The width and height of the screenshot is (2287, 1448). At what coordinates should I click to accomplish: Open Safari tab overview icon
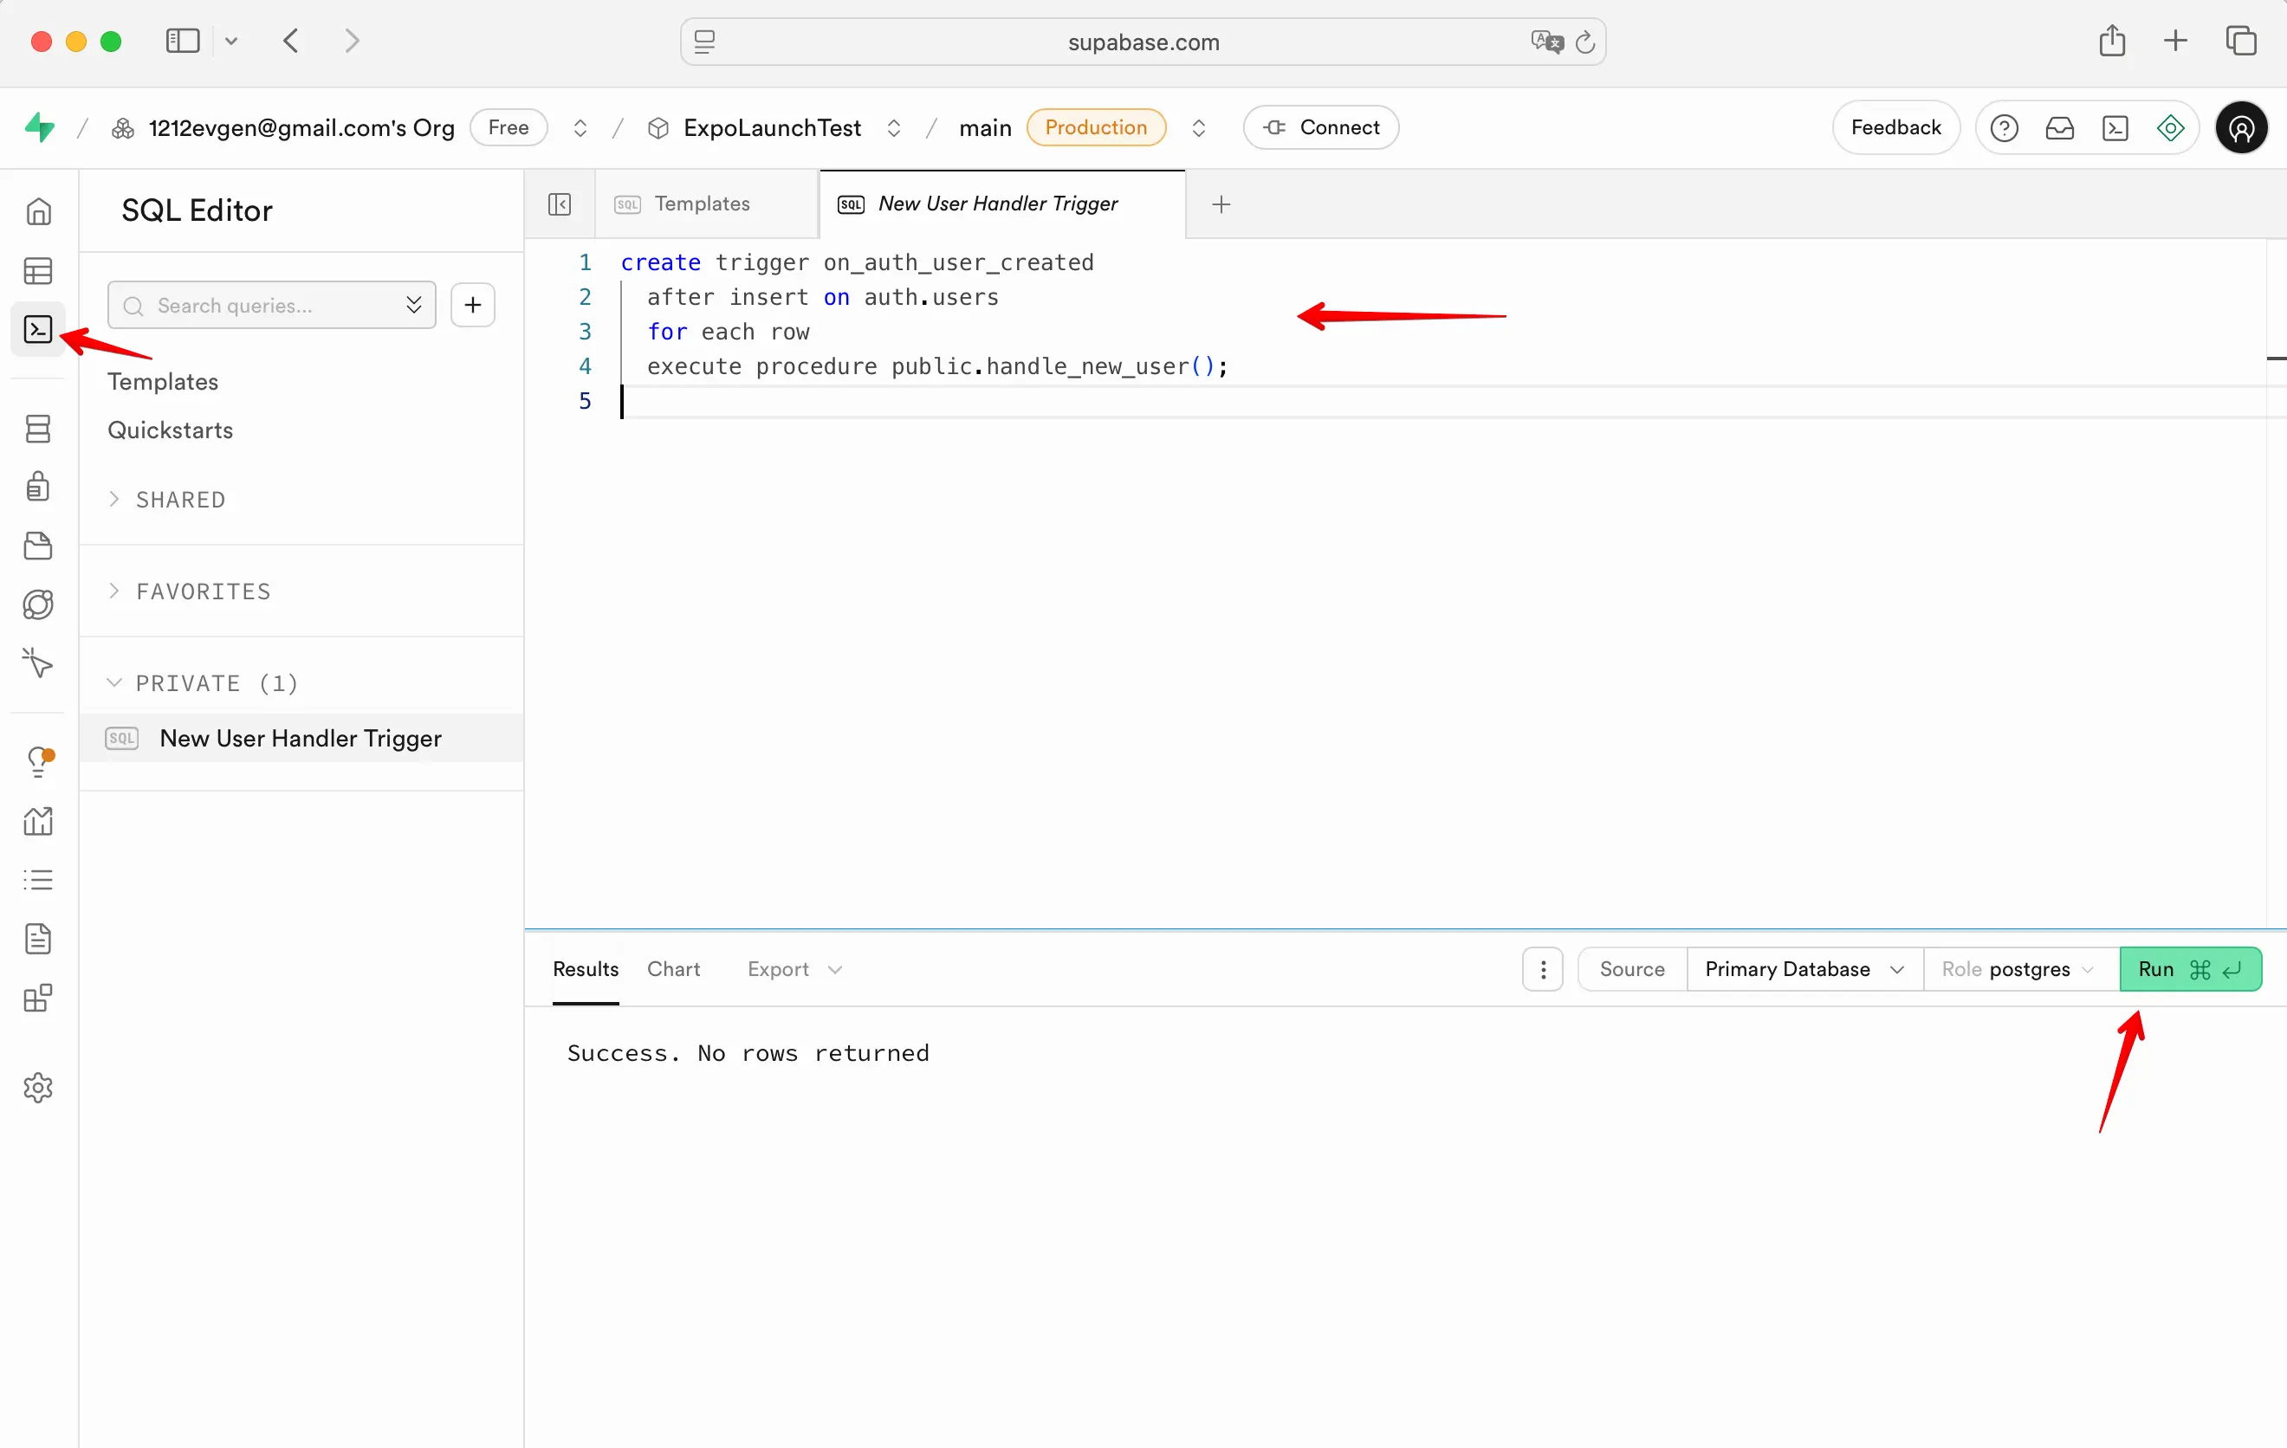tap(2241, 40)
